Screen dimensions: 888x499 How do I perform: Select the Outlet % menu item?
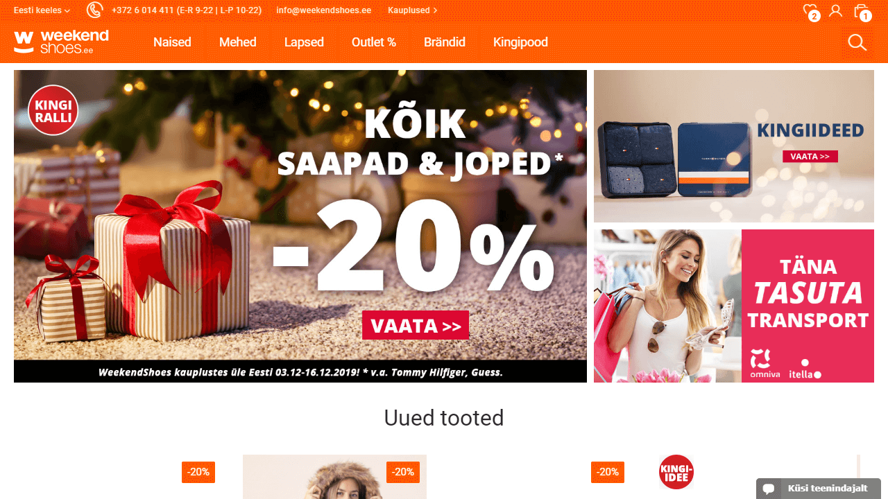tap(374, 42)
